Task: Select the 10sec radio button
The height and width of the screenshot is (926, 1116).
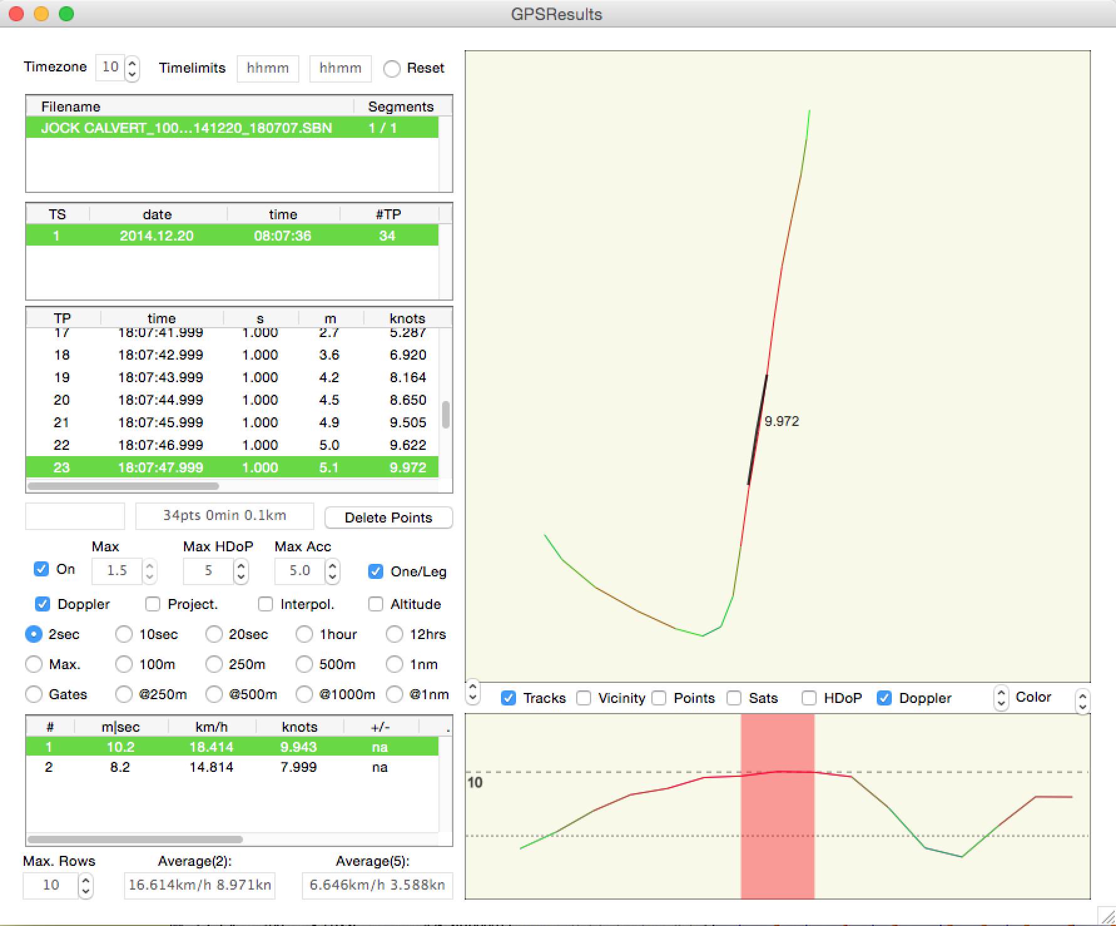Action: click(x=124, y=634)
